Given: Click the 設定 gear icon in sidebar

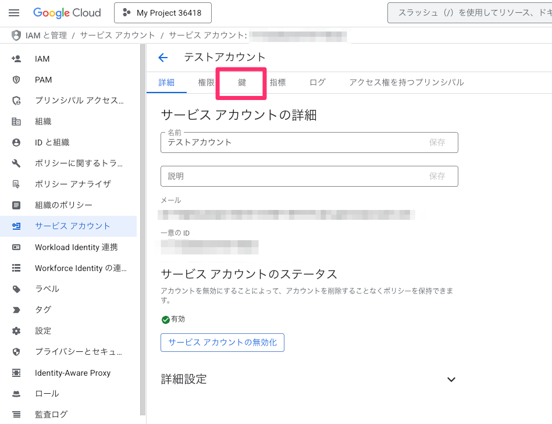Looking at the screenshot, I should click(16, 331).
